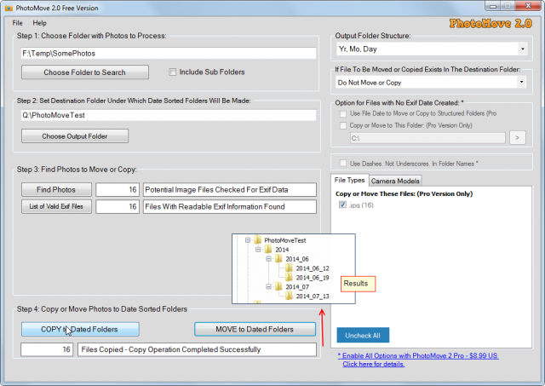Click the PhotoMove app icon in title bar

9,8
